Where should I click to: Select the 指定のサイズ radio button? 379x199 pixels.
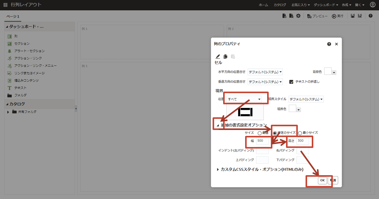pyautogui.click(x=275, y=133)
